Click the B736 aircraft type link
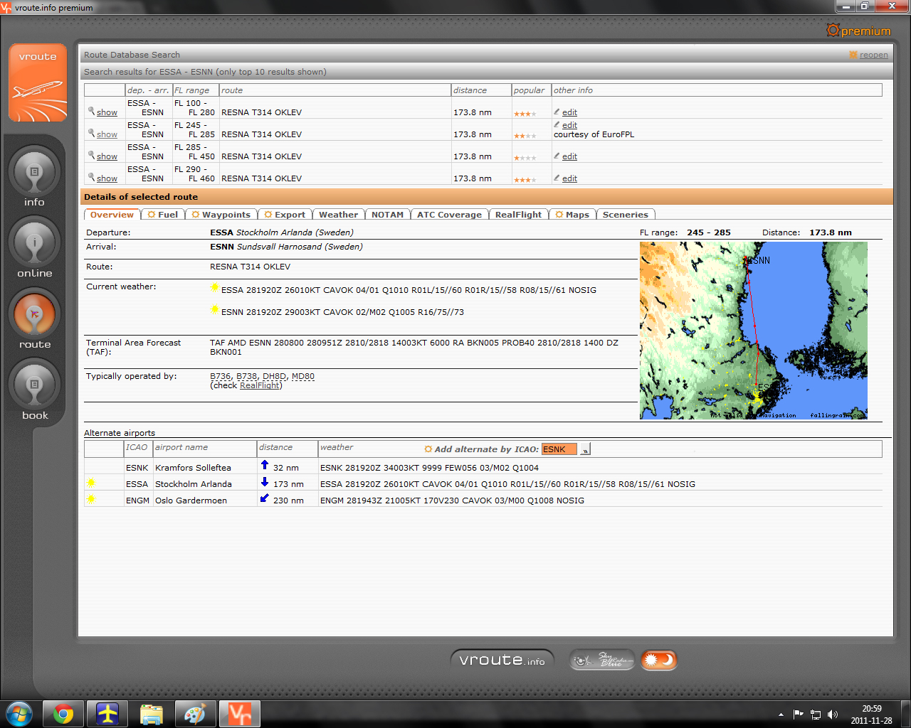 click(x=221, y=376)
